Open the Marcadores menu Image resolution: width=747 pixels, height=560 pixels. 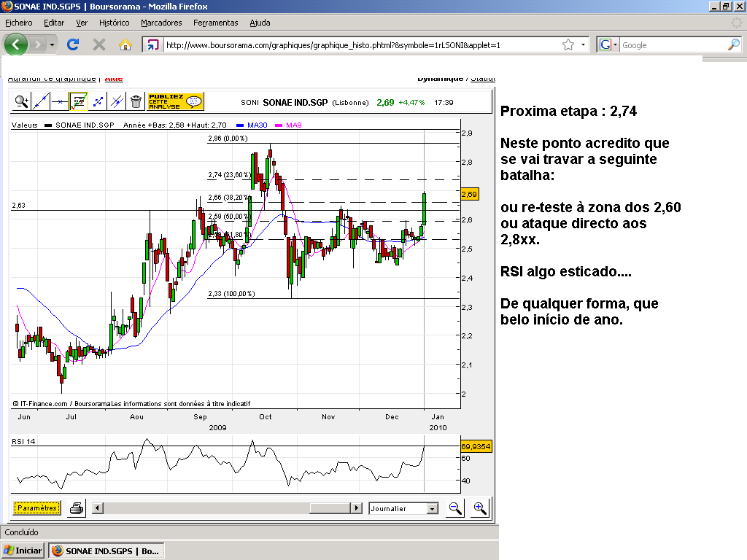coord(161,23)
